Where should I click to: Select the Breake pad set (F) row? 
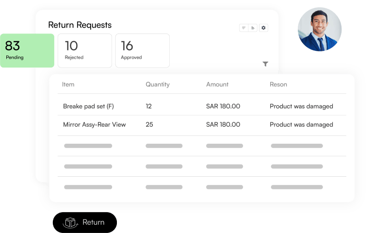202,105
